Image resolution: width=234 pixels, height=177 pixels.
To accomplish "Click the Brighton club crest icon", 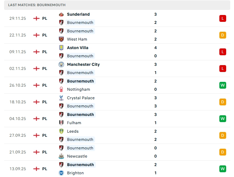I will pyautogui.click(x=61, y=173).
